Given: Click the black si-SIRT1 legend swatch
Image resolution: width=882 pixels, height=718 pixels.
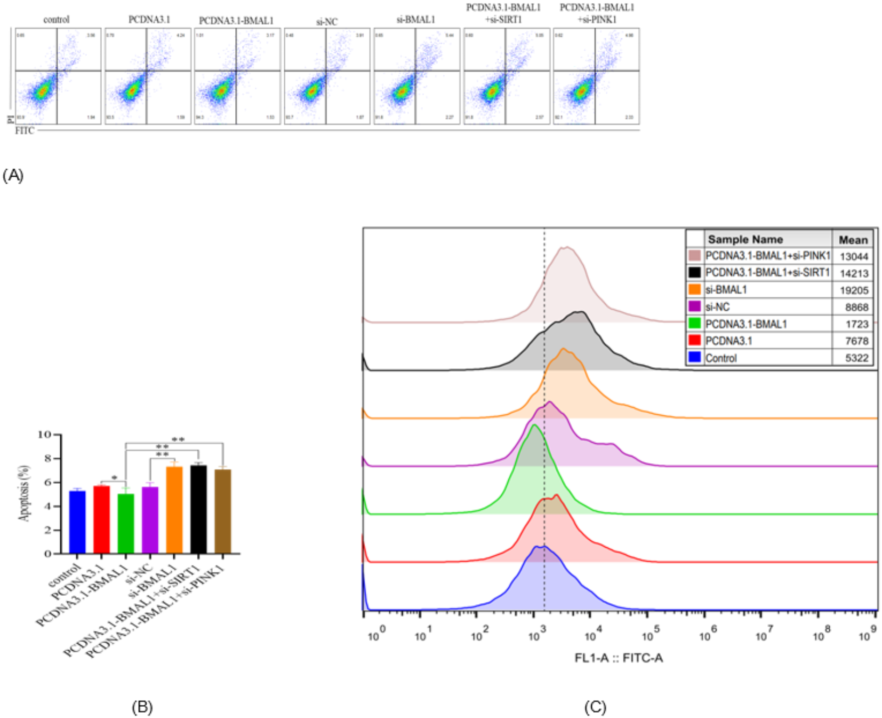Looking at the screenshot, I should 694,272.
